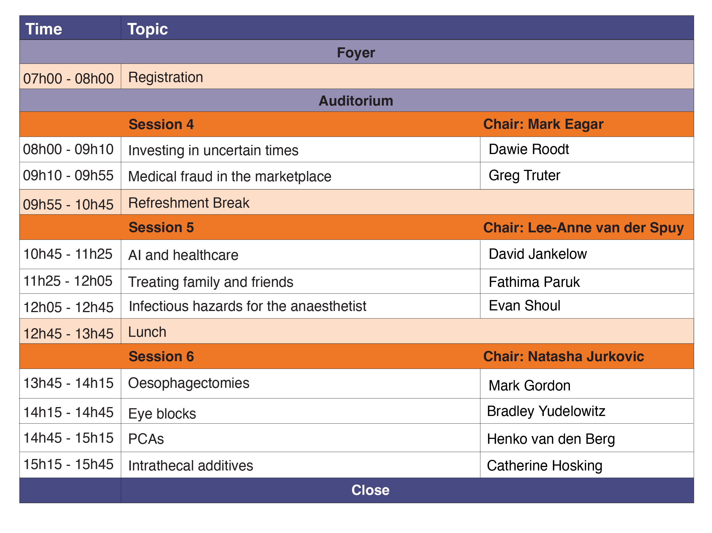Click speaker Bradley Yudelowitz
Screen dimensions: 712x533
[x=546, y=411]
